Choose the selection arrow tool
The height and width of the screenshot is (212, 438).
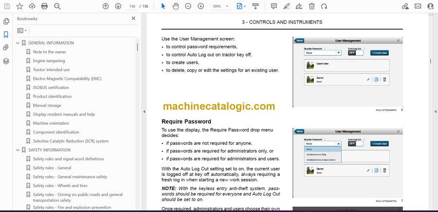tap(163, 6)
